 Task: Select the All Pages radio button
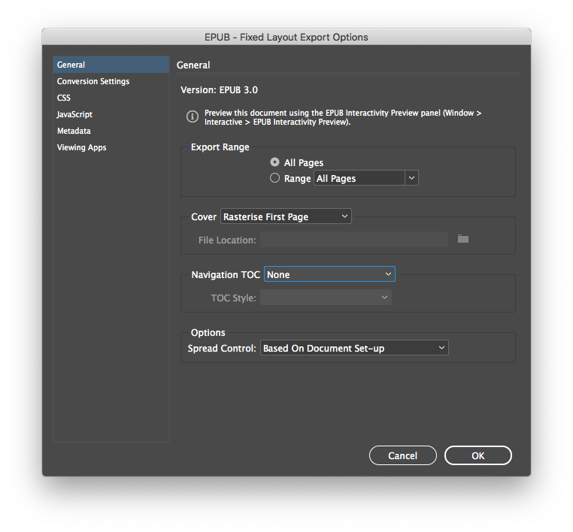(x=274, y=162)
